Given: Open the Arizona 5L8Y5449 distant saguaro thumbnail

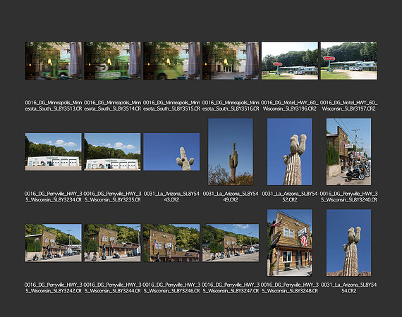Looking at the screenshot, I should pyautogui.click(x=231, y=152).
